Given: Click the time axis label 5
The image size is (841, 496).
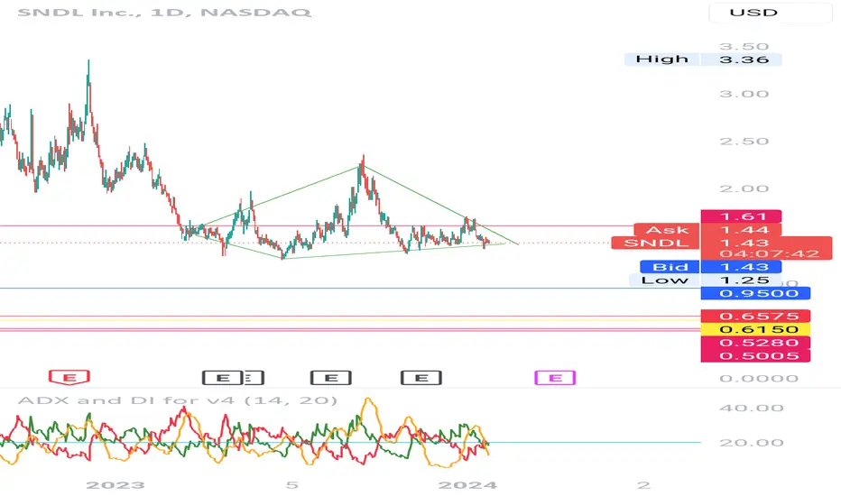Looking at the screenshot, I should [291, 485].
